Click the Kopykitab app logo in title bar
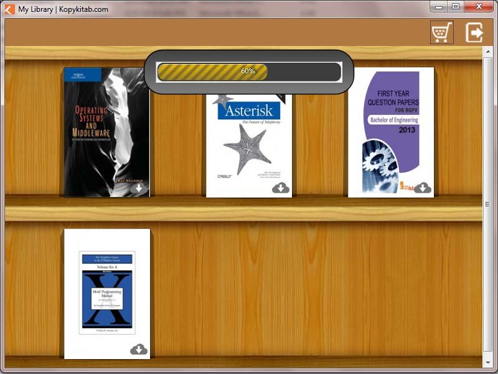 pos(9,9)
